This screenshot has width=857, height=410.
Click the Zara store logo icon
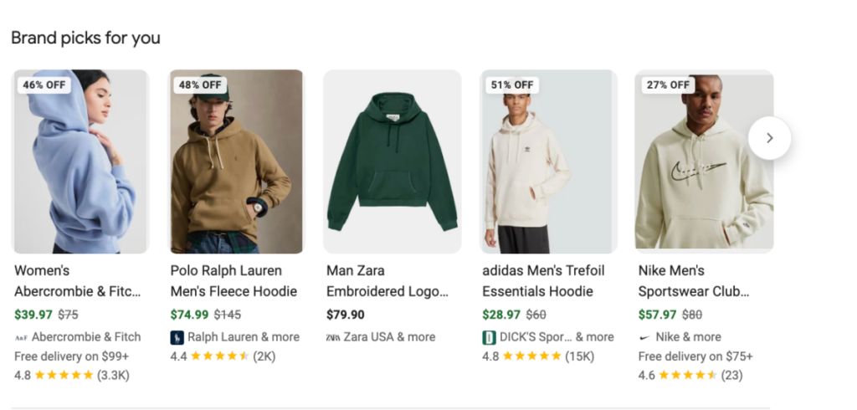[x=333, y=337]
